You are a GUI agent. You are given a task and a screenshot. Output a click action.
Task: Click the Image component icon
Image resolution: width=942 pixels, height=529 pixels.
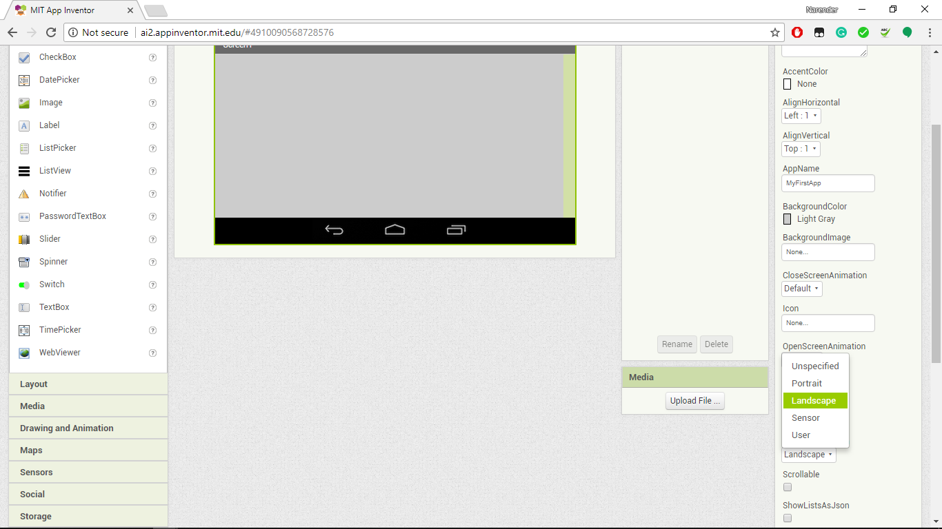tap(24, 103)
